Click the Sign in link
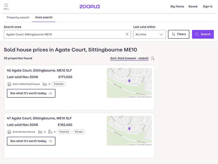Viewport: 218px width, 164px height. pos(207,6)
